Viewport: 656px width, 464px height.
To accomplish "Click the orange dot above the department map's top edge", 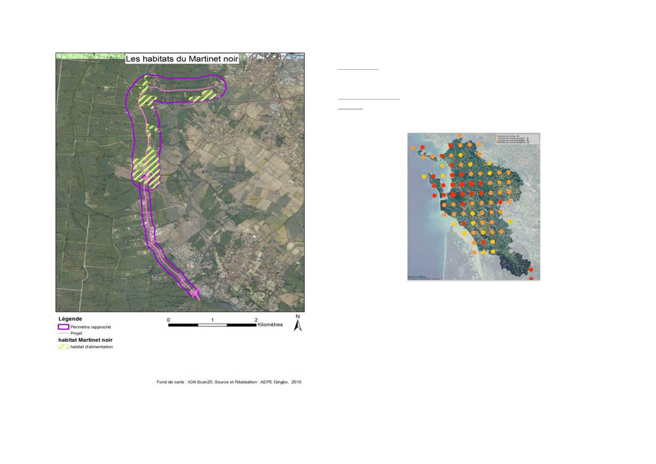I will [460, 135].
